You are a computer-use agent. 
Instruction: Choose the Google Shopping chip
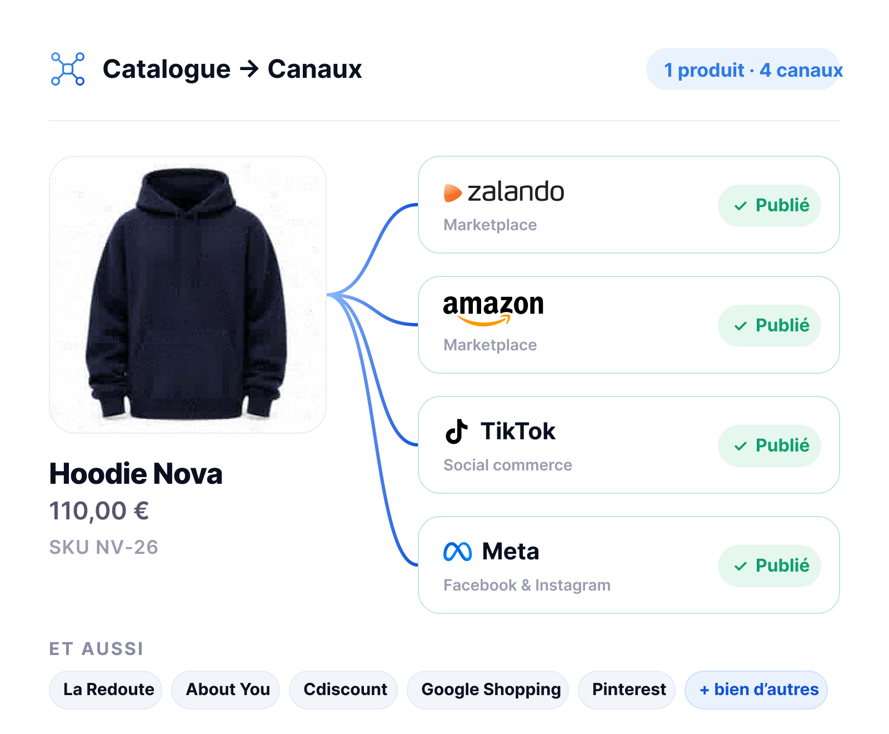[x=488, y=690]
